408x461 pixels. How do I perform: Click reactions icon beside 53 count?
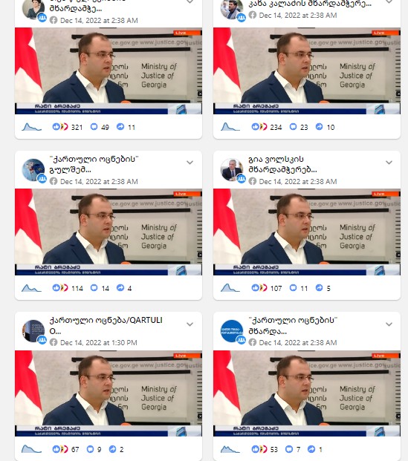pyautogui.click(x=259, y=449)
